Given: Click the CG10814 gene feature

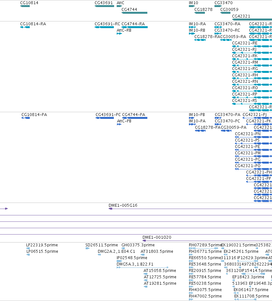Looking at the screenshot, I should point(25,6).
